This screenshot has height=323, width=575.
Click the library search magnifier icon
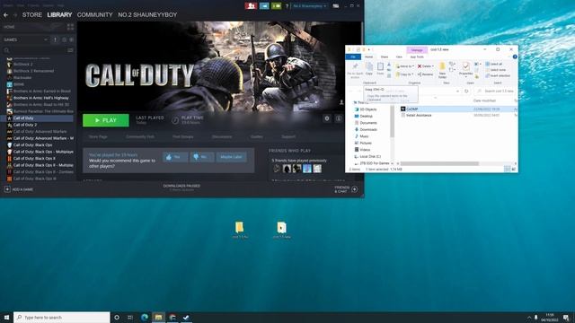coord(6,50)
